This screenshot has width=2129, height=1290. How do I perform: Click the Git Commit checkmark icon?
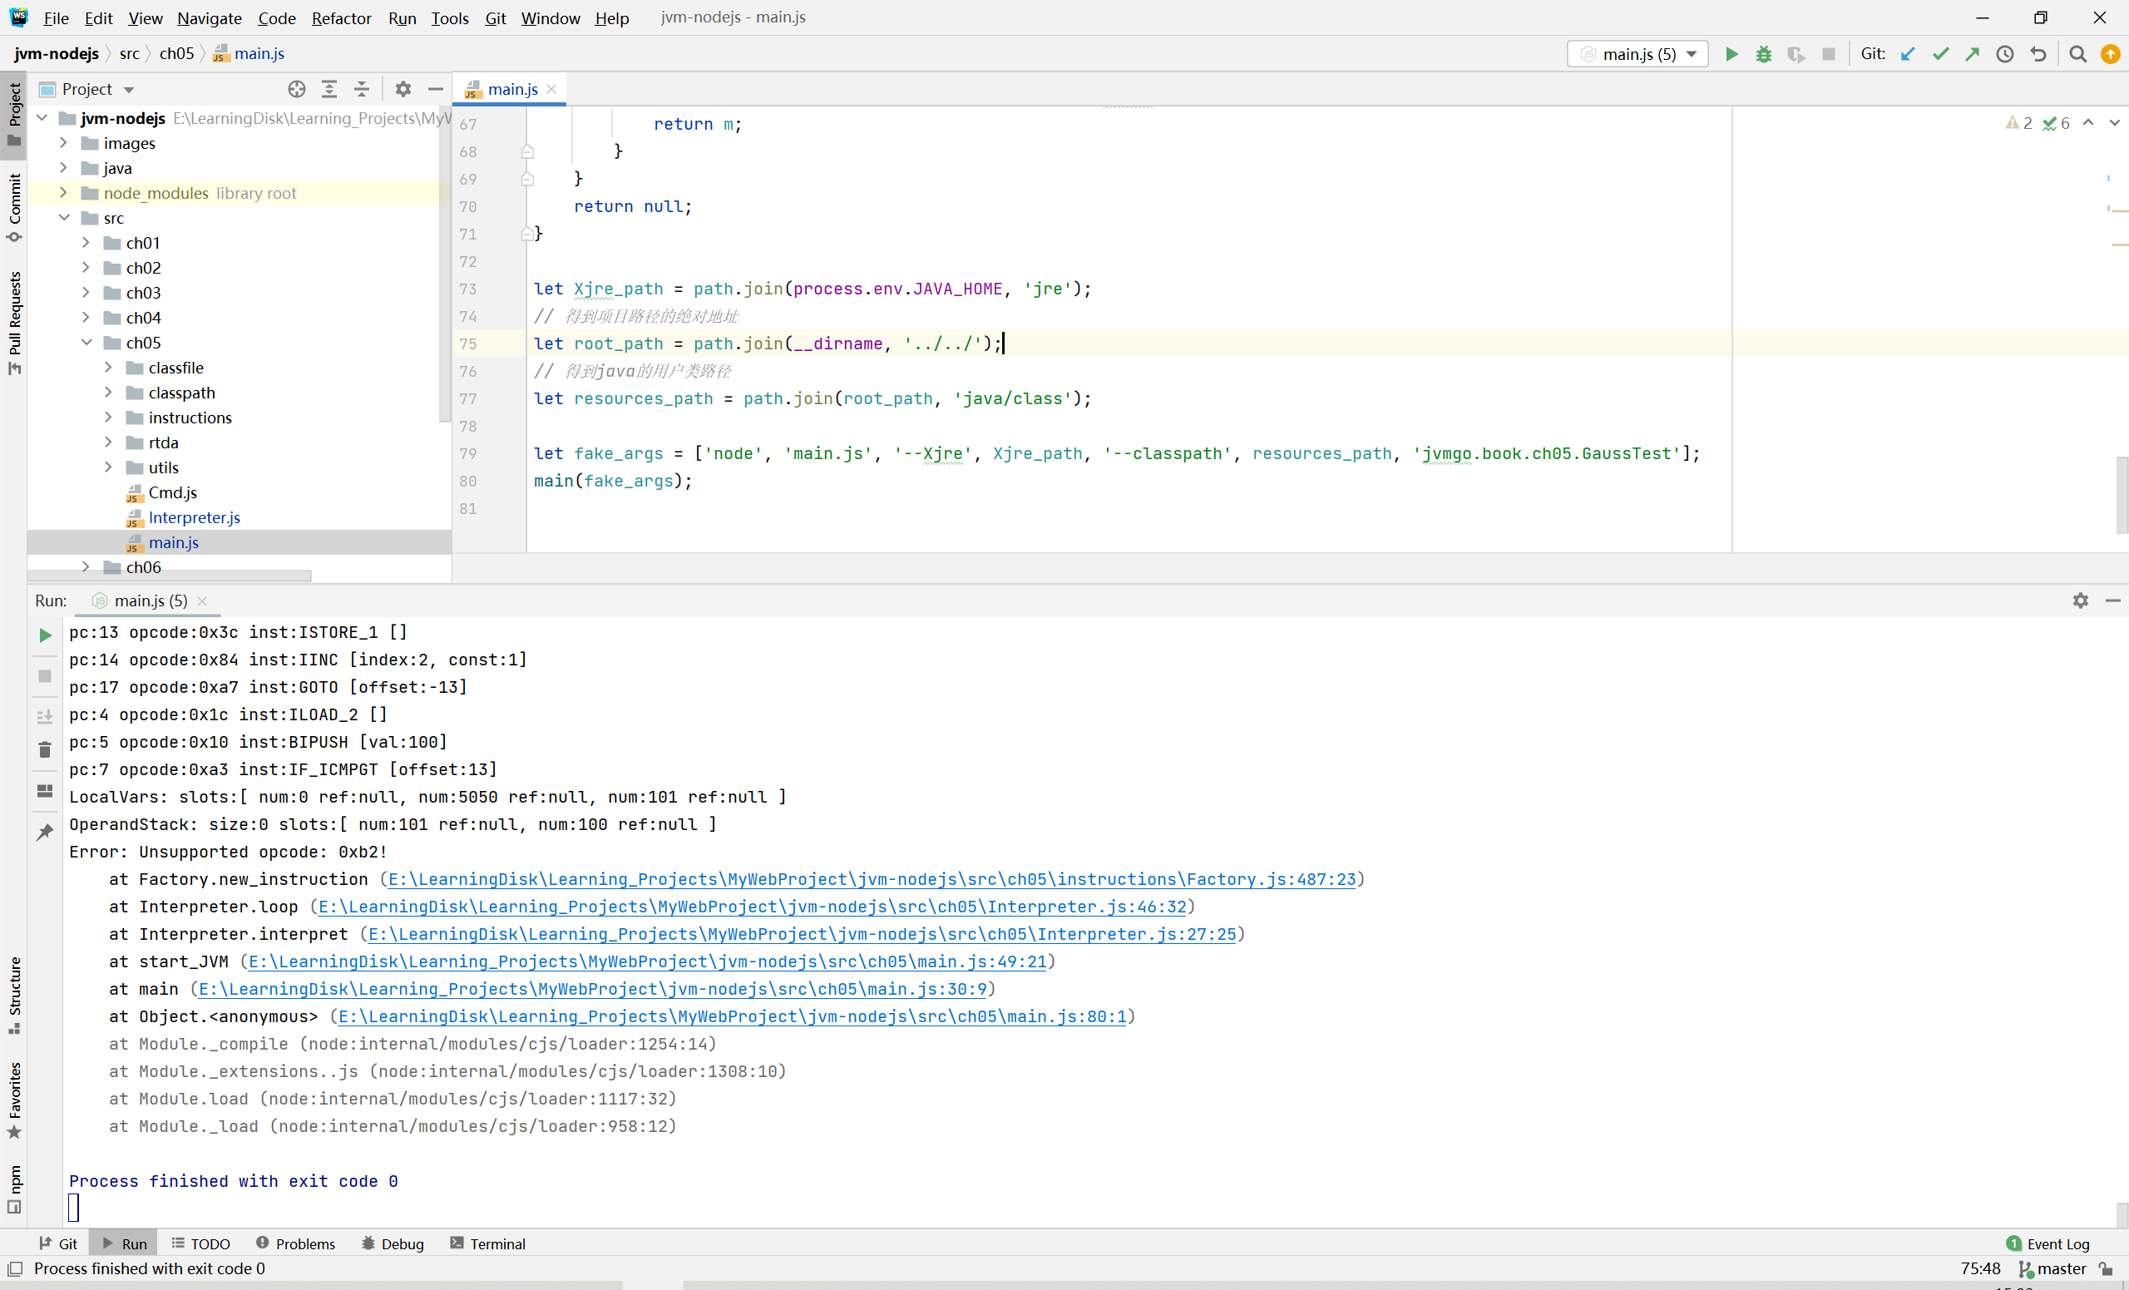(1941, 53)
